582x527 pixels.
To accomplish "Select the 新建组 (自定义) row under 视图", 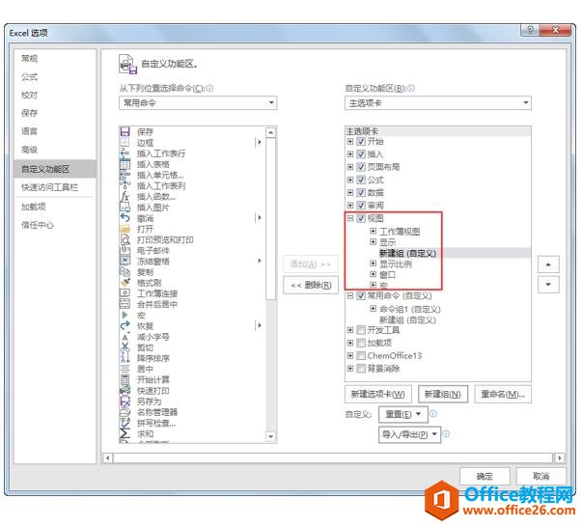I will click(438, 253).
